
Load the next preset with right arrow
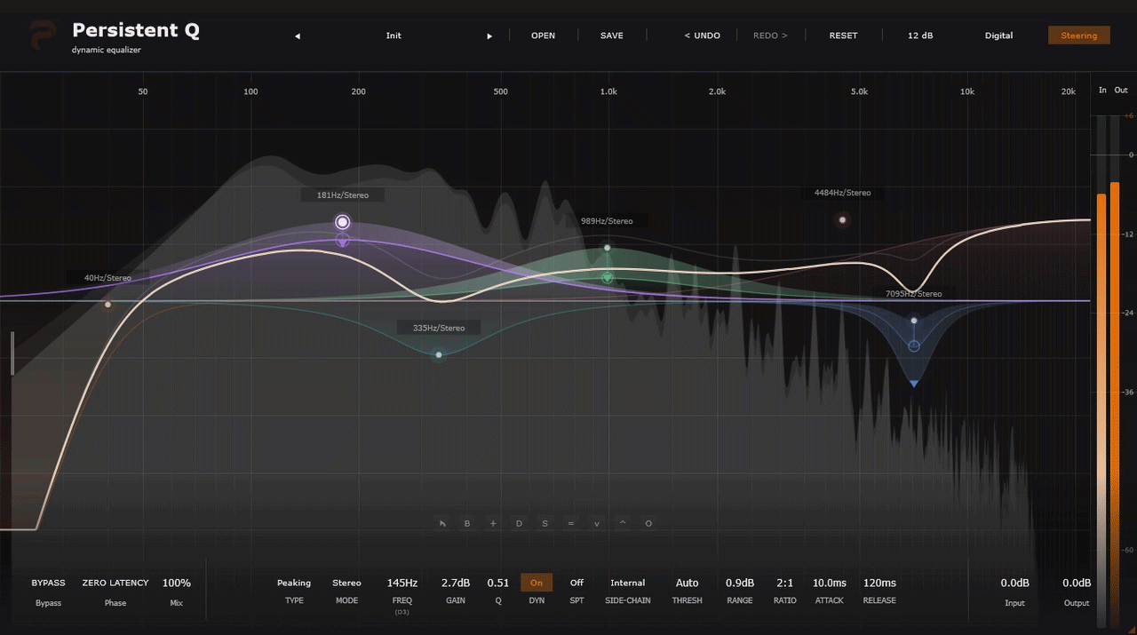point(489,36)
